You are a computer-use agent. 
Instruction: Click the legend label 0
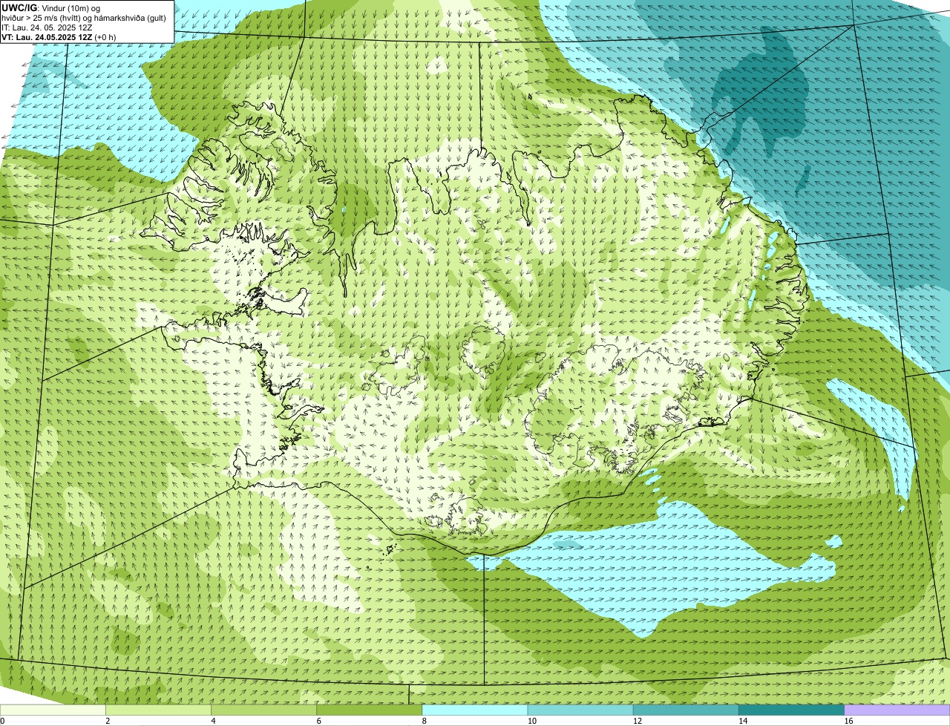[3, 721]
